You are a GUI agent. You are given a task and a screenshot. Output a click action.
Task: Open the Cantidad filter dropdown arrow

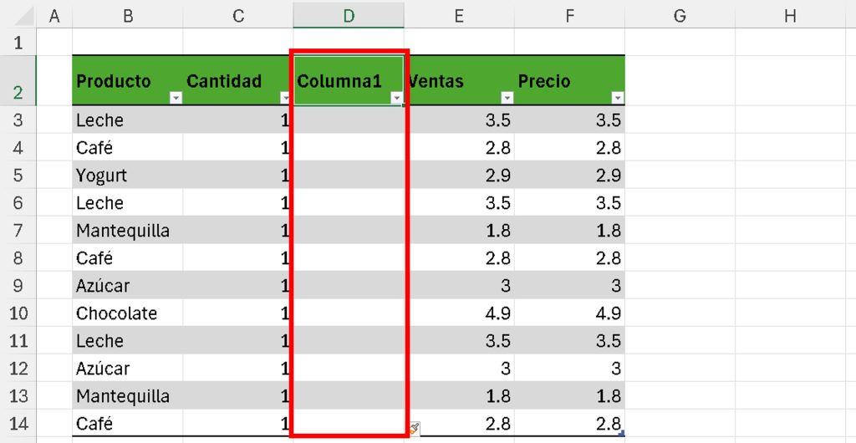tap(284, 98)
